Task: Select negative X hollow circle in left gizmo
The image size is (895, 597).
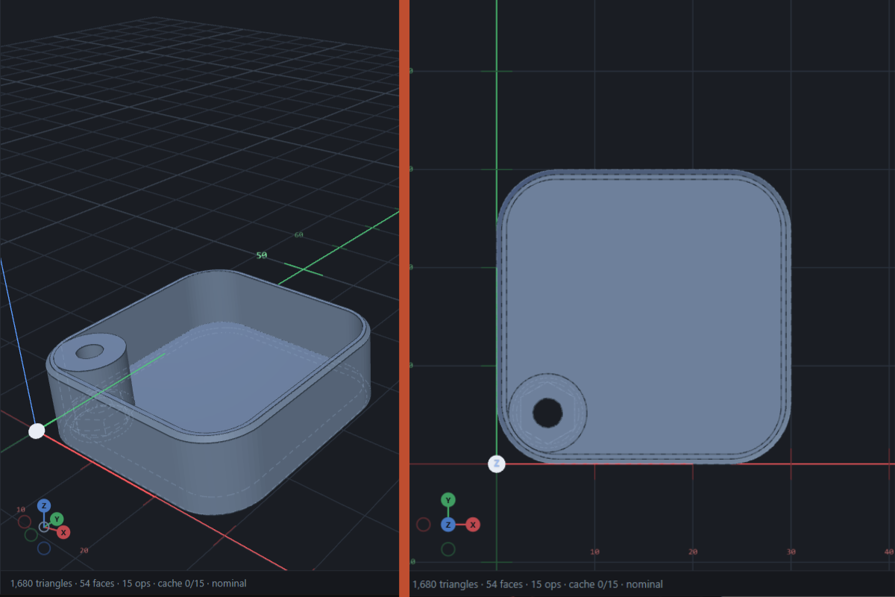Action: pos(25,522)
